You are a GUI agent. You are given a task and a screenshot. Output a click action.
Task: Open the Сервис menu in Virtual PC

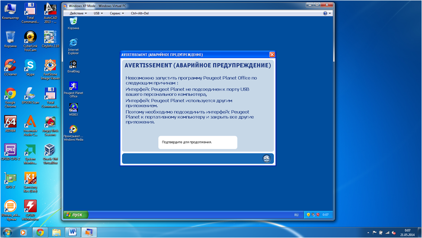pos(117,13)
